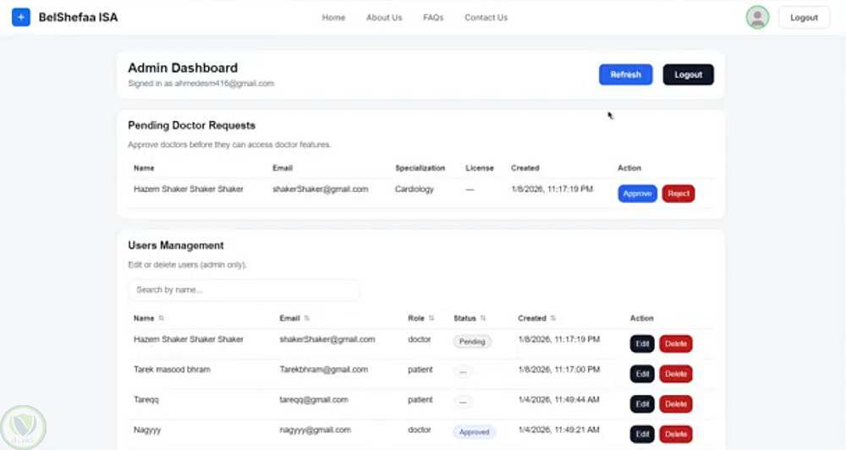The width and height of the screenshot is (846, 450).
Task: Sort users by Status column arrows
Action: 483,318
